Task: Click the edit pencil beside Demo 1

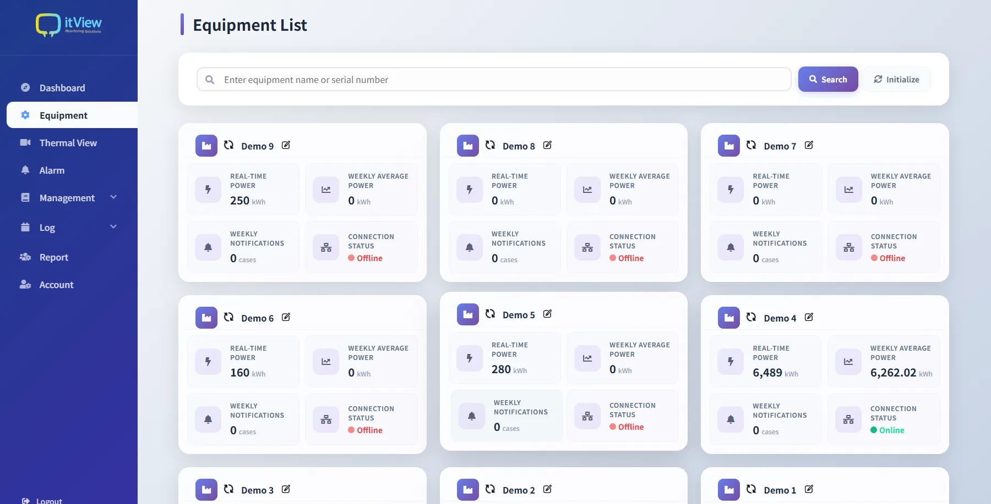Action: pos(809,489)
